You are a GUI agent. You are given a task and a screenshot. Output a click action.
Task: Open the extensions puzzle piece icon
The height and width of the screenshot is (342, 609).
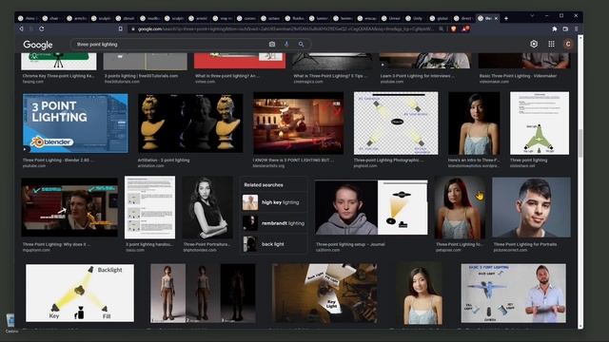coord(554,28)
